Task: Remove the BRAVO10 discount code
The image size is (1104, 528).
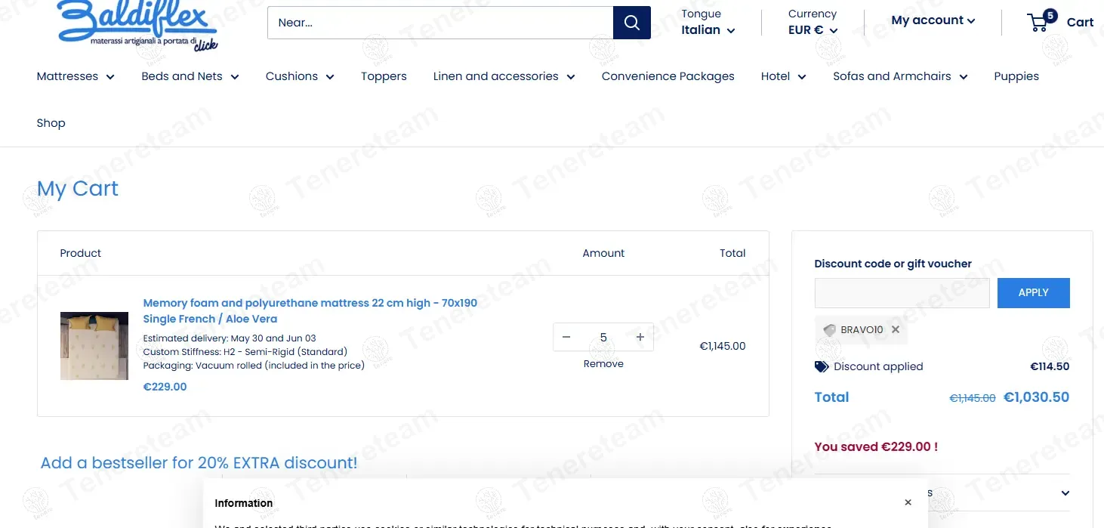Action: pos(896,329)
